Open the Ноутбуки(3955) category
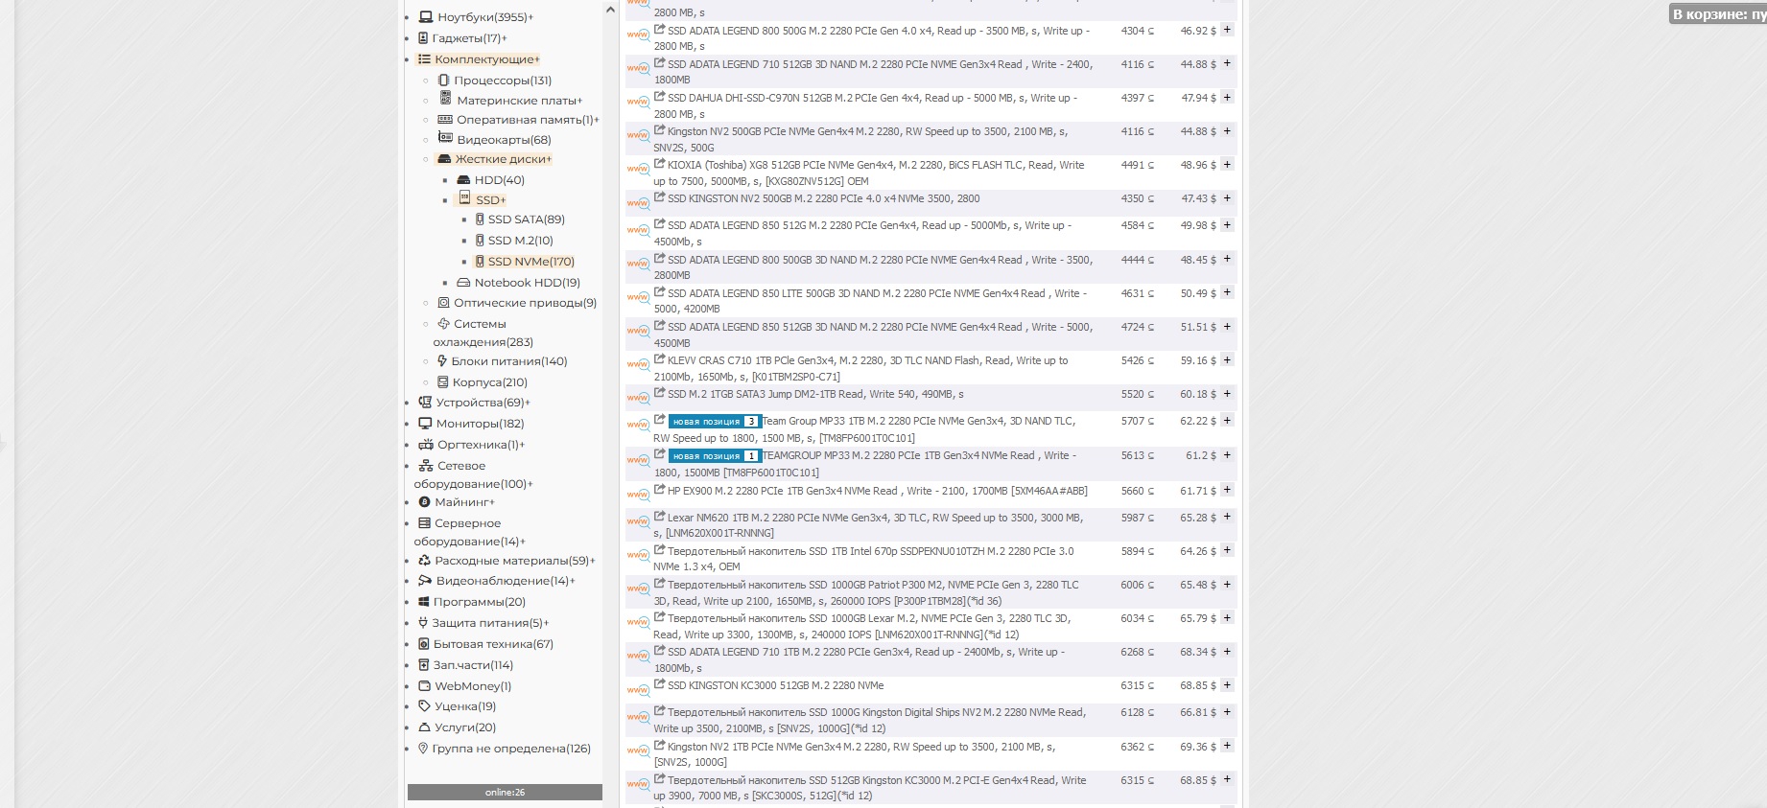This screenshot has height=808, width=1767. coord(484,17)
